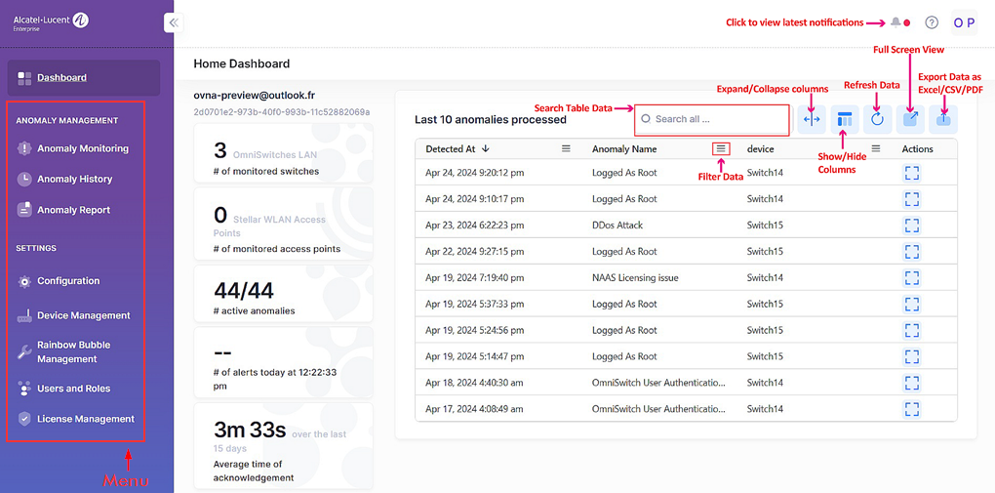Go to Device Management page
Viewport: 995px width, 493px height.
[x=83, y=315]
